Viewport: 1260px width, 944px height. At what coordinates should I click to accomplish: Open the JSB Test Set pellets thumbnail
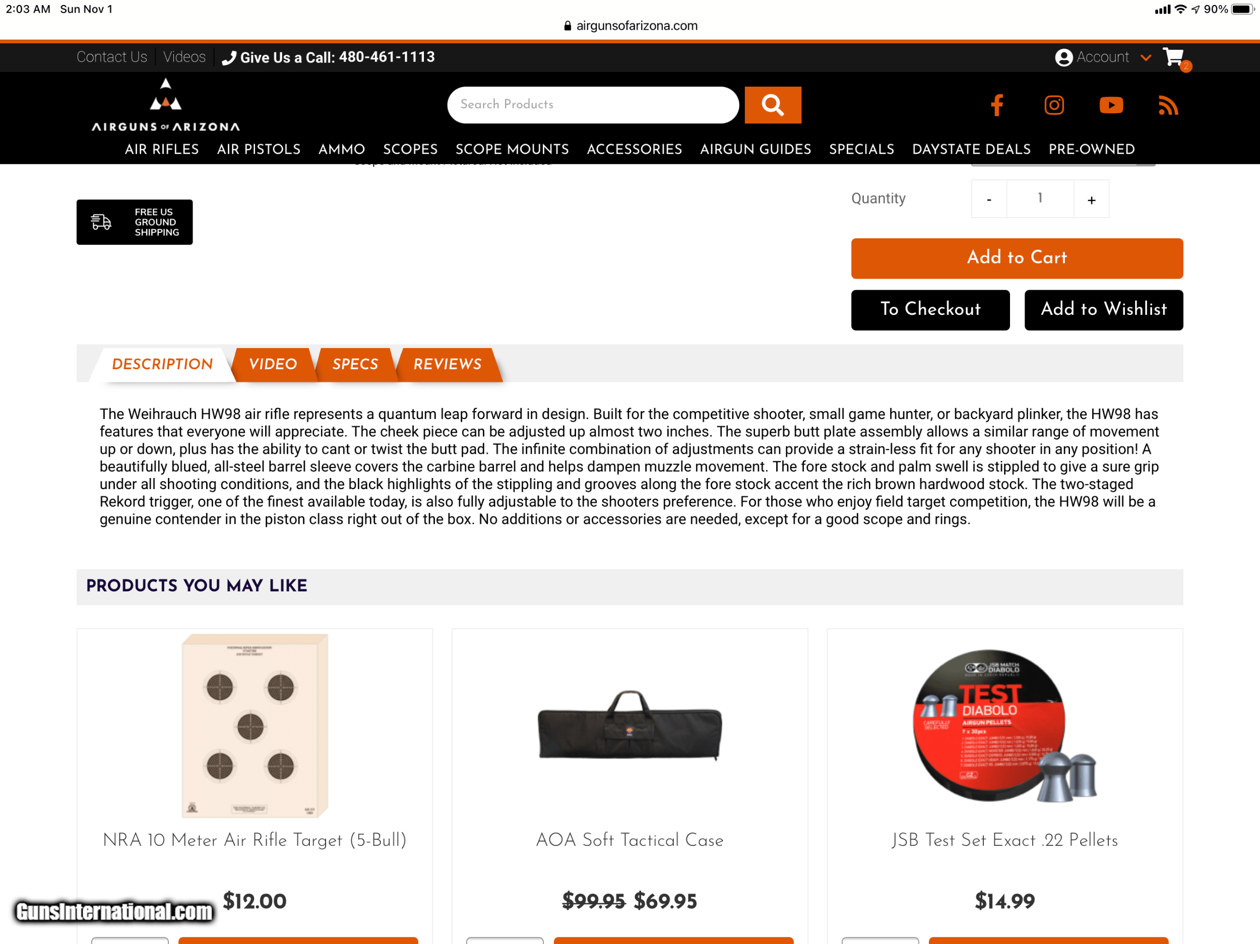1004,725
